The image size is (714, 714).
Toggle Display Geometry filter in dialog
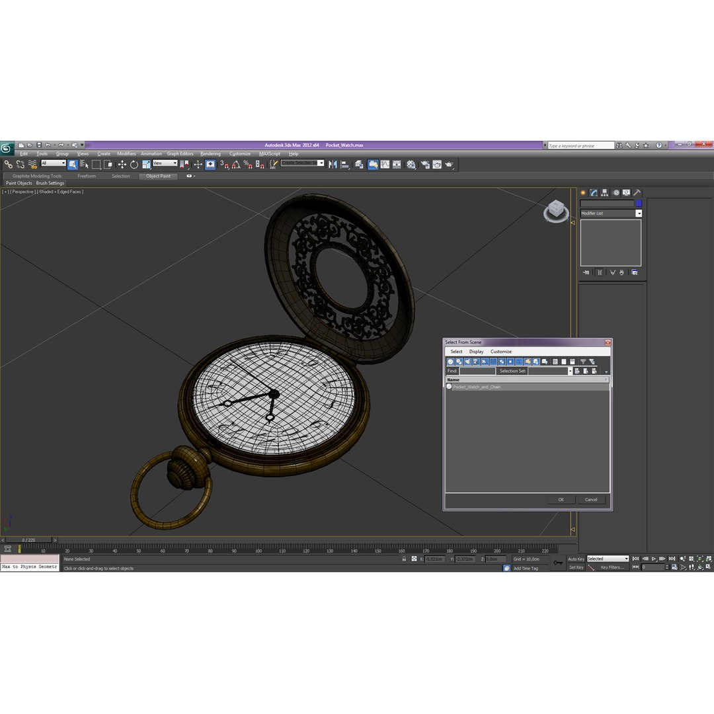[450, 362]
